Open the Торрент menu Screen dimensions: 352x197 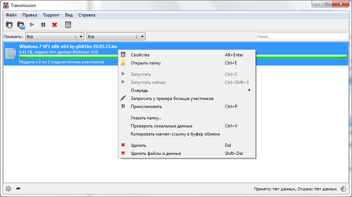(x=51, y=15)
